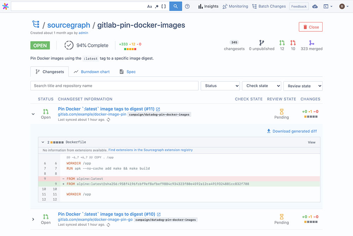Open Insights from the top navigation
Image resolution: width=353 pixels, height=236 pixels.
208,6
